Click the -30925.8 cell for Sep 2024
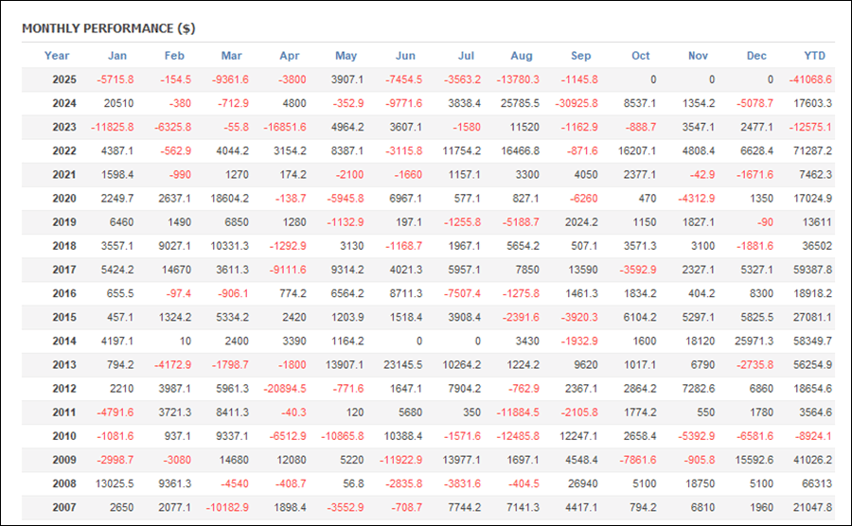This screenshot has width=852, height=526. (x=573, y=104)
